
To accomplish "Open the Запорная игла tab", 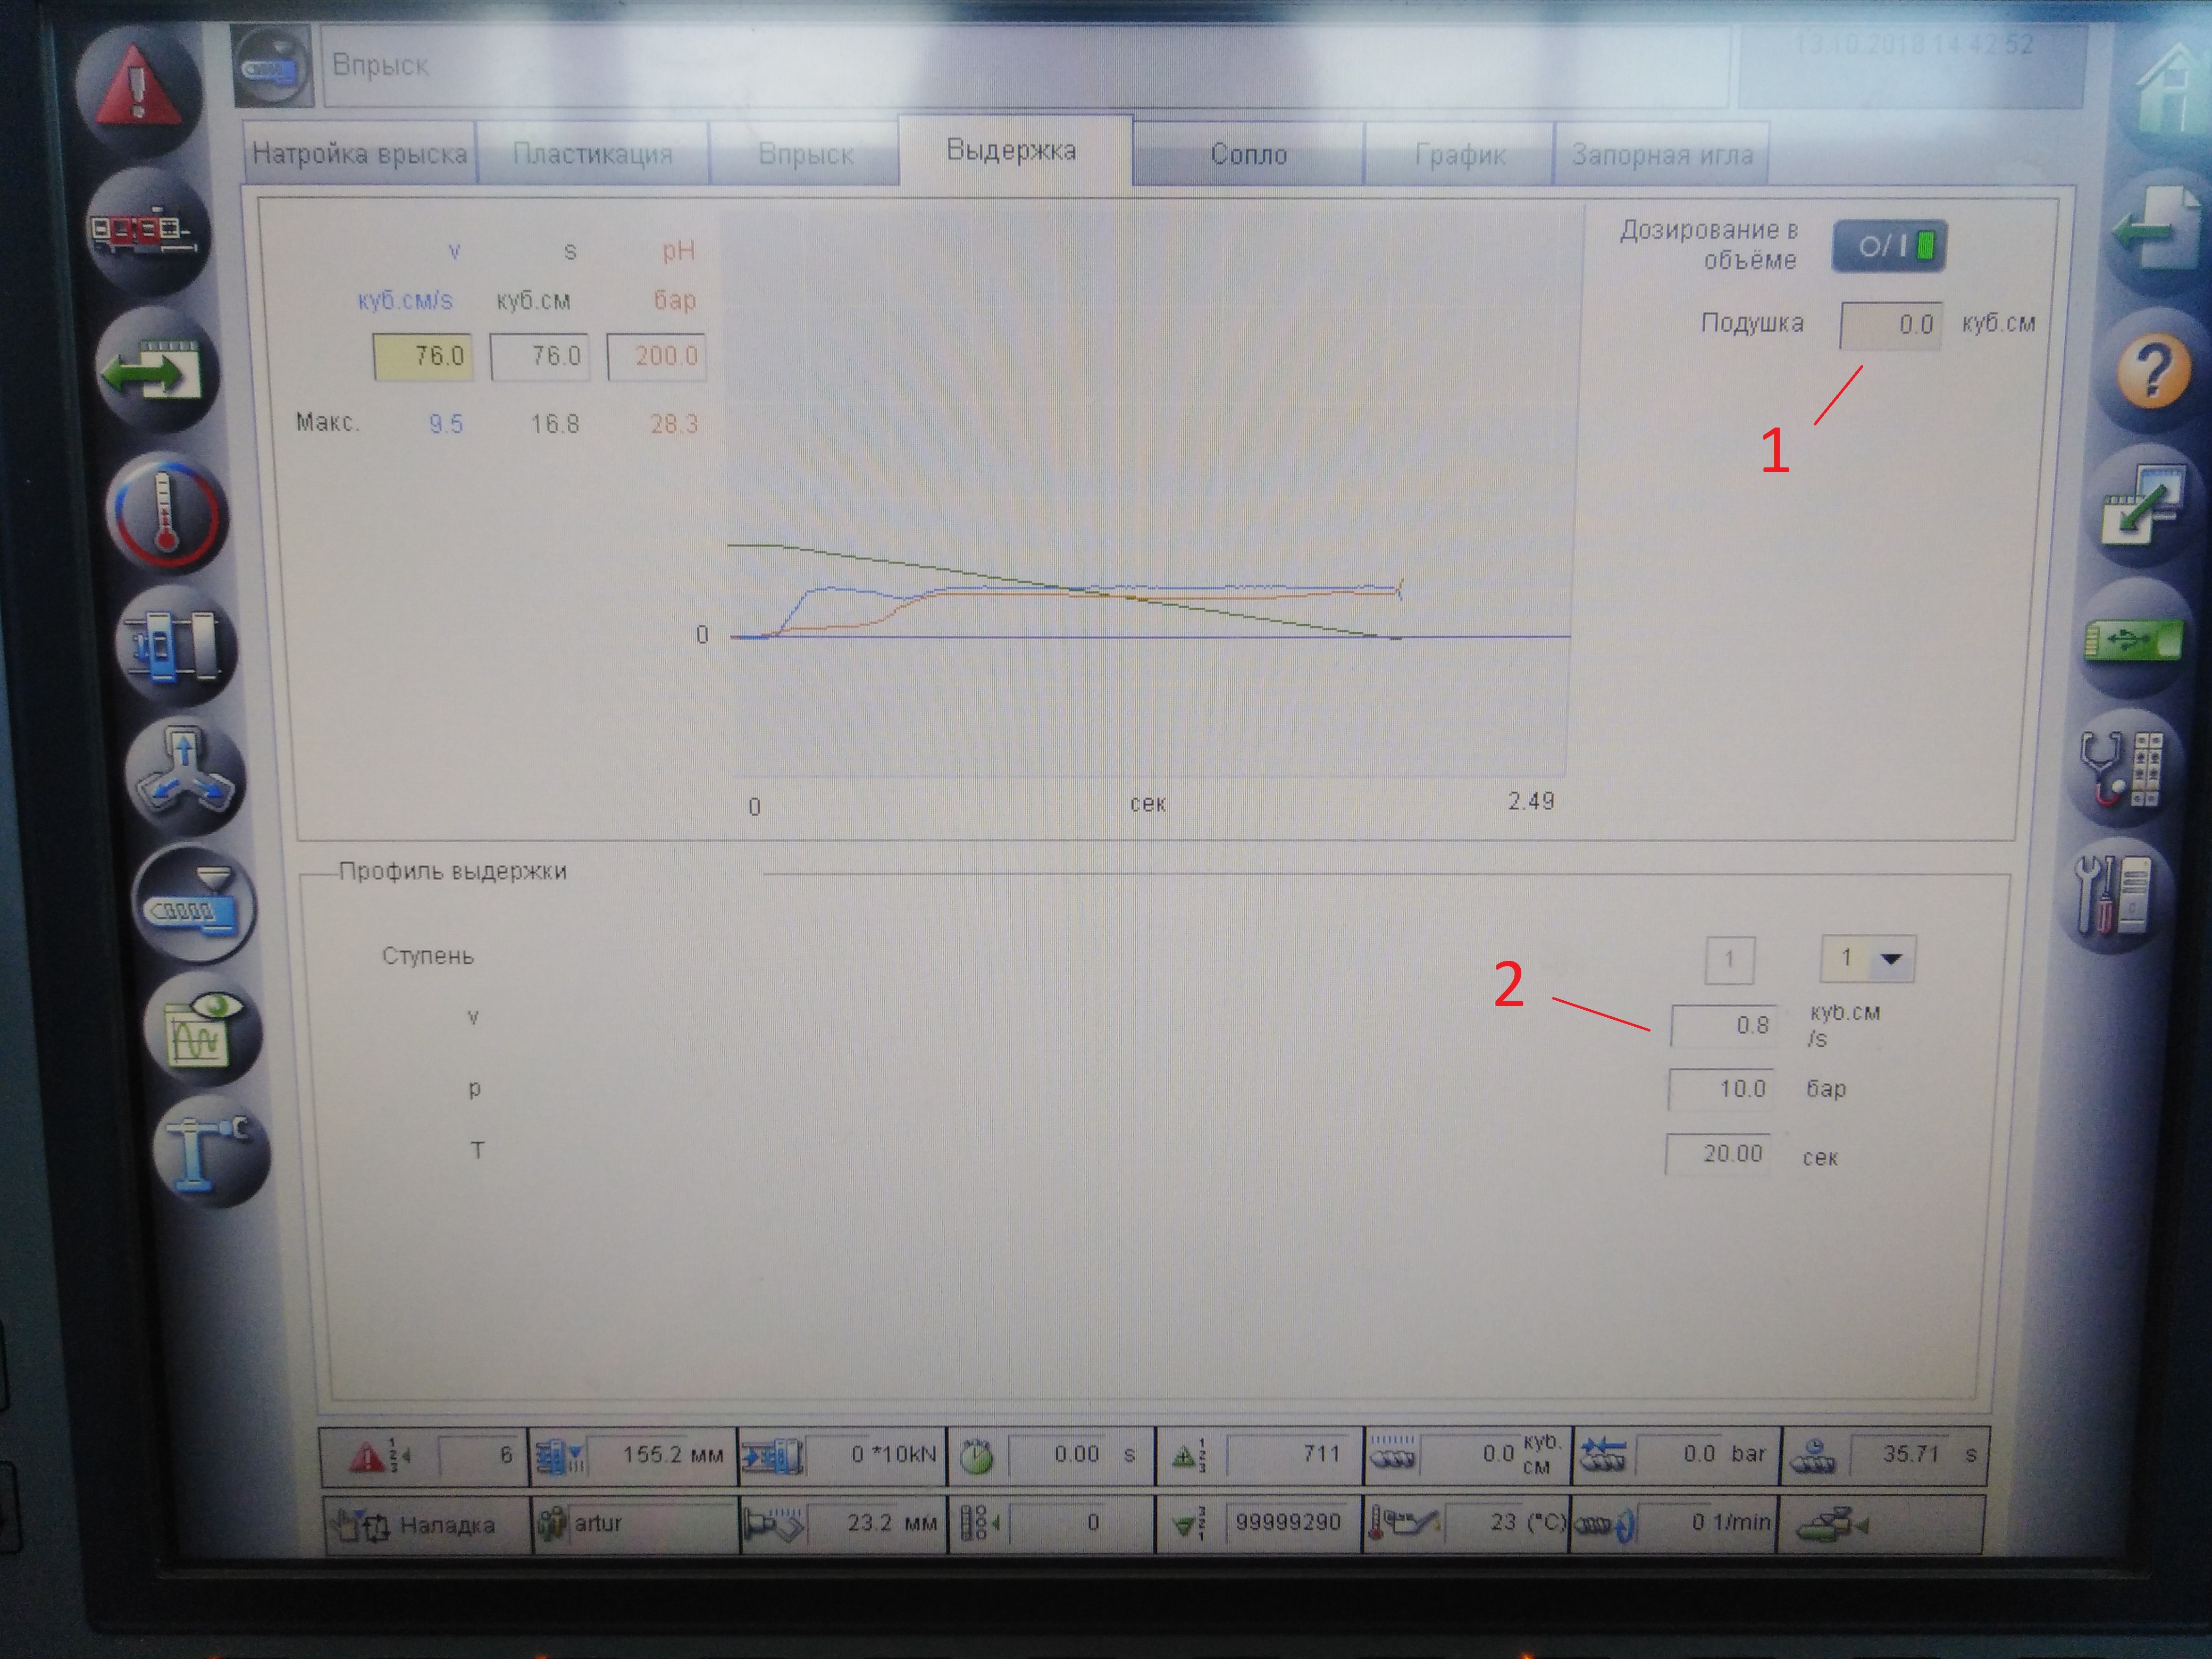I will point(1661,155).
